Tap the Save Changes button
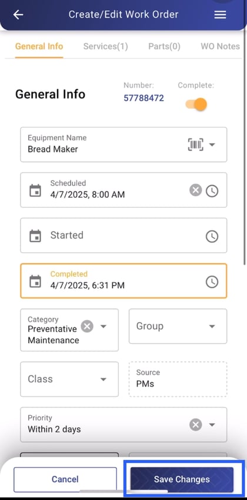The image size is (247, 500). [x=182, y=479]
